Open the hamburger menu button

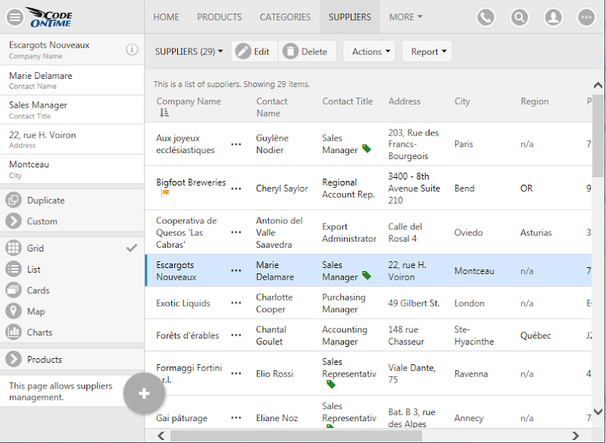tap(15, 17)
